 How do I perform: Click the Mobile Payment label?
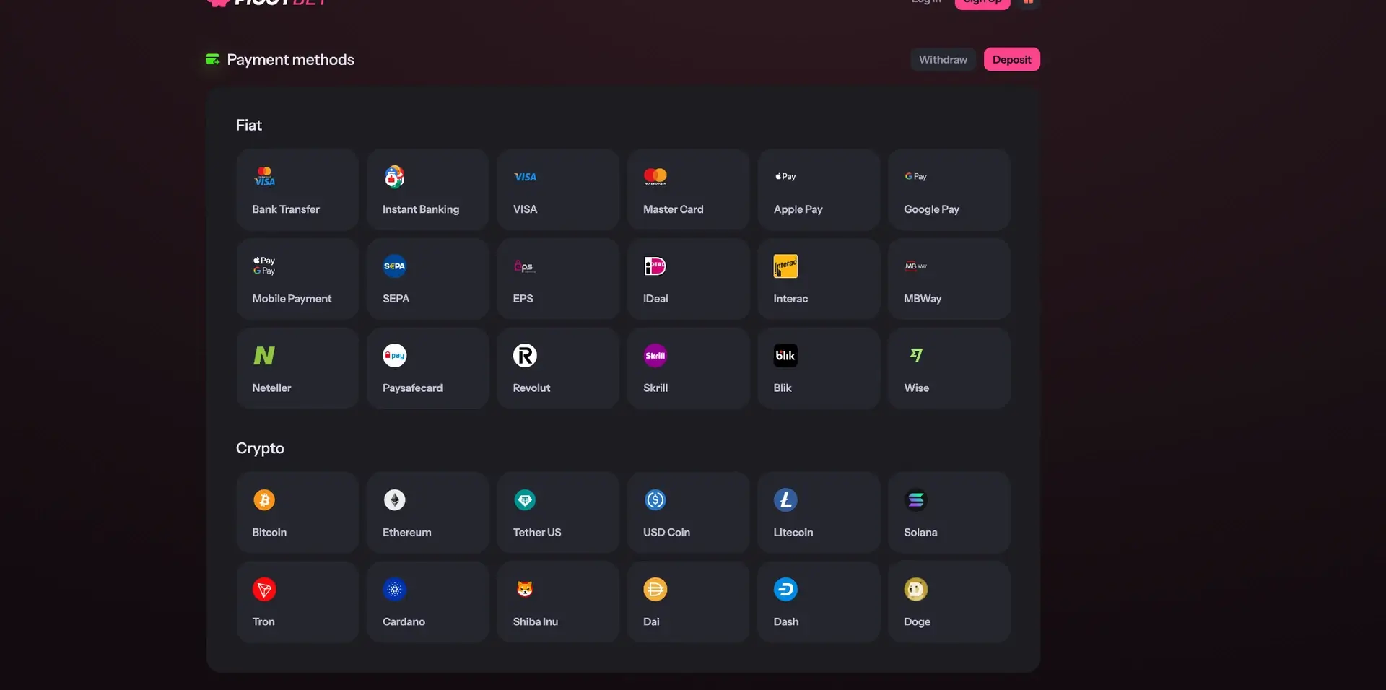[x=292, y=299]
